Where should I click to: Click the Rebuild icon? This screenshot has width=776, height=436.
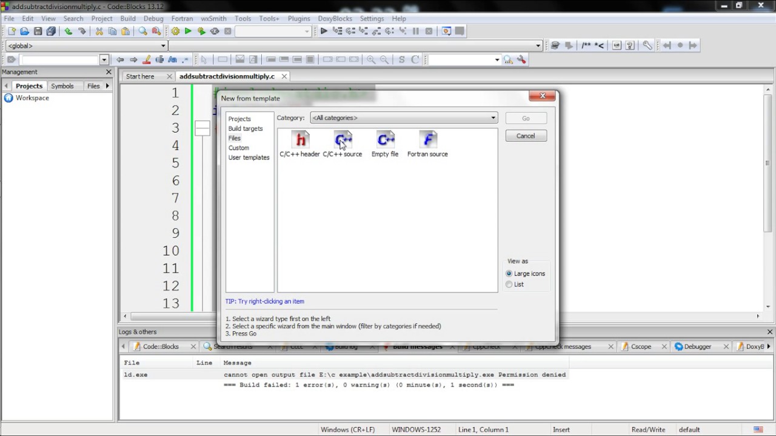215,31
